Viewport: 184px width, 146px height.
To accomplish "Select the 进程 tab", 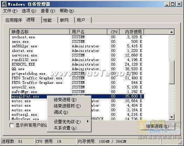I will click(33, 19).
